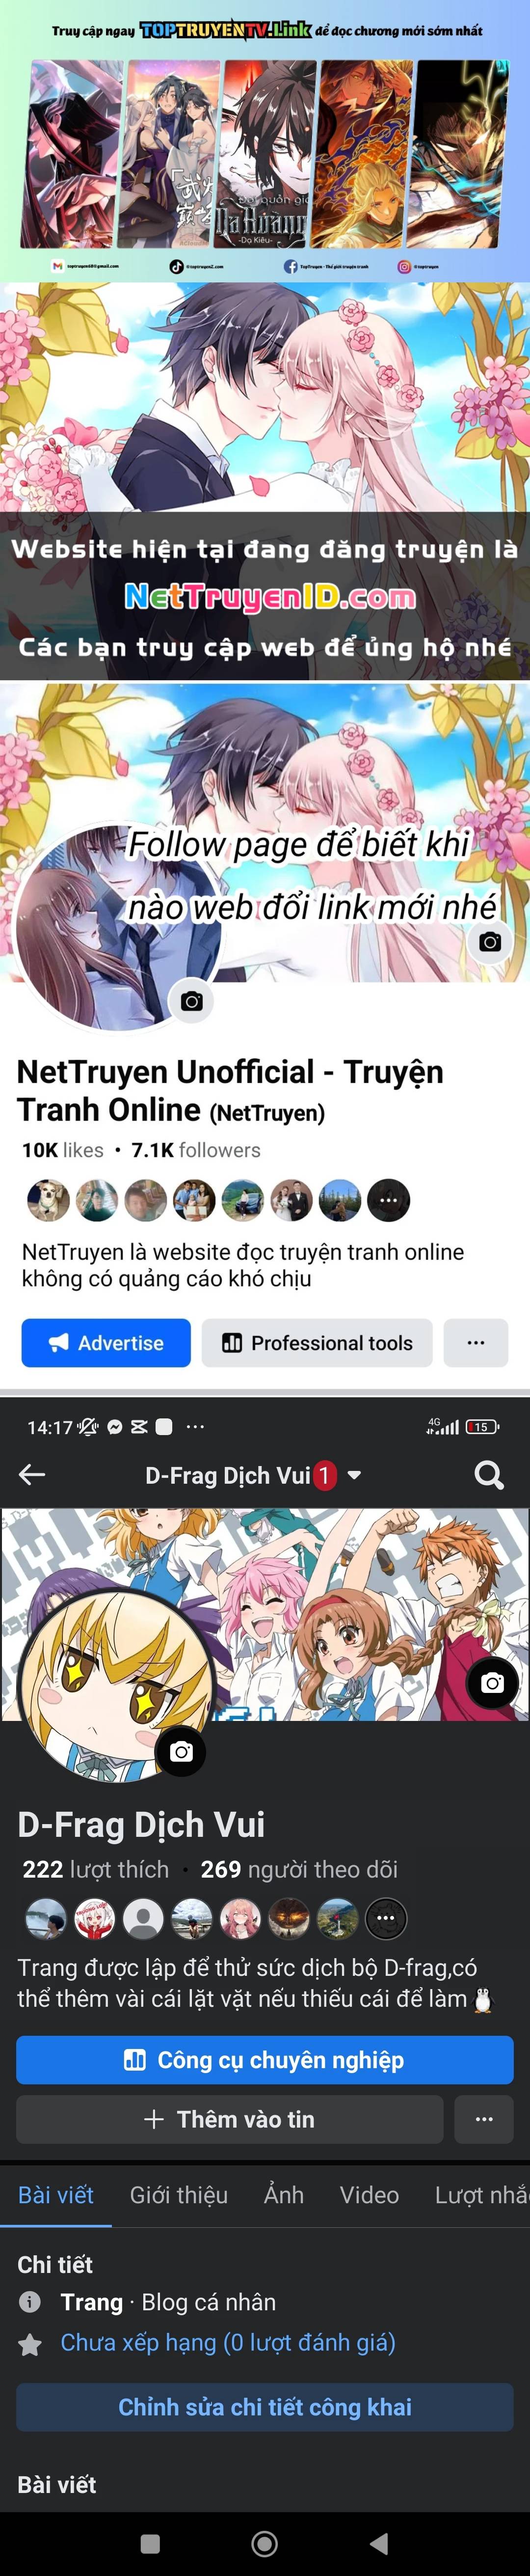Screen dimensions: 530x2576
Task: Open more options beside Thêm vào tin
Action: pos(484,2119)
